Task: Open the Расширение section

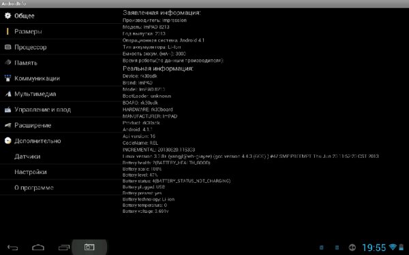Action: tap(61, 125)
